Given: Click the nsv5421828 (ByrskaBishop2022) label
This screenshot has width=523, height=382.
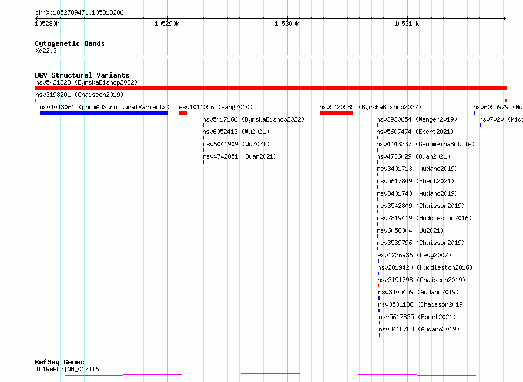Looking at the screenshot, I should tap(86, 82).
